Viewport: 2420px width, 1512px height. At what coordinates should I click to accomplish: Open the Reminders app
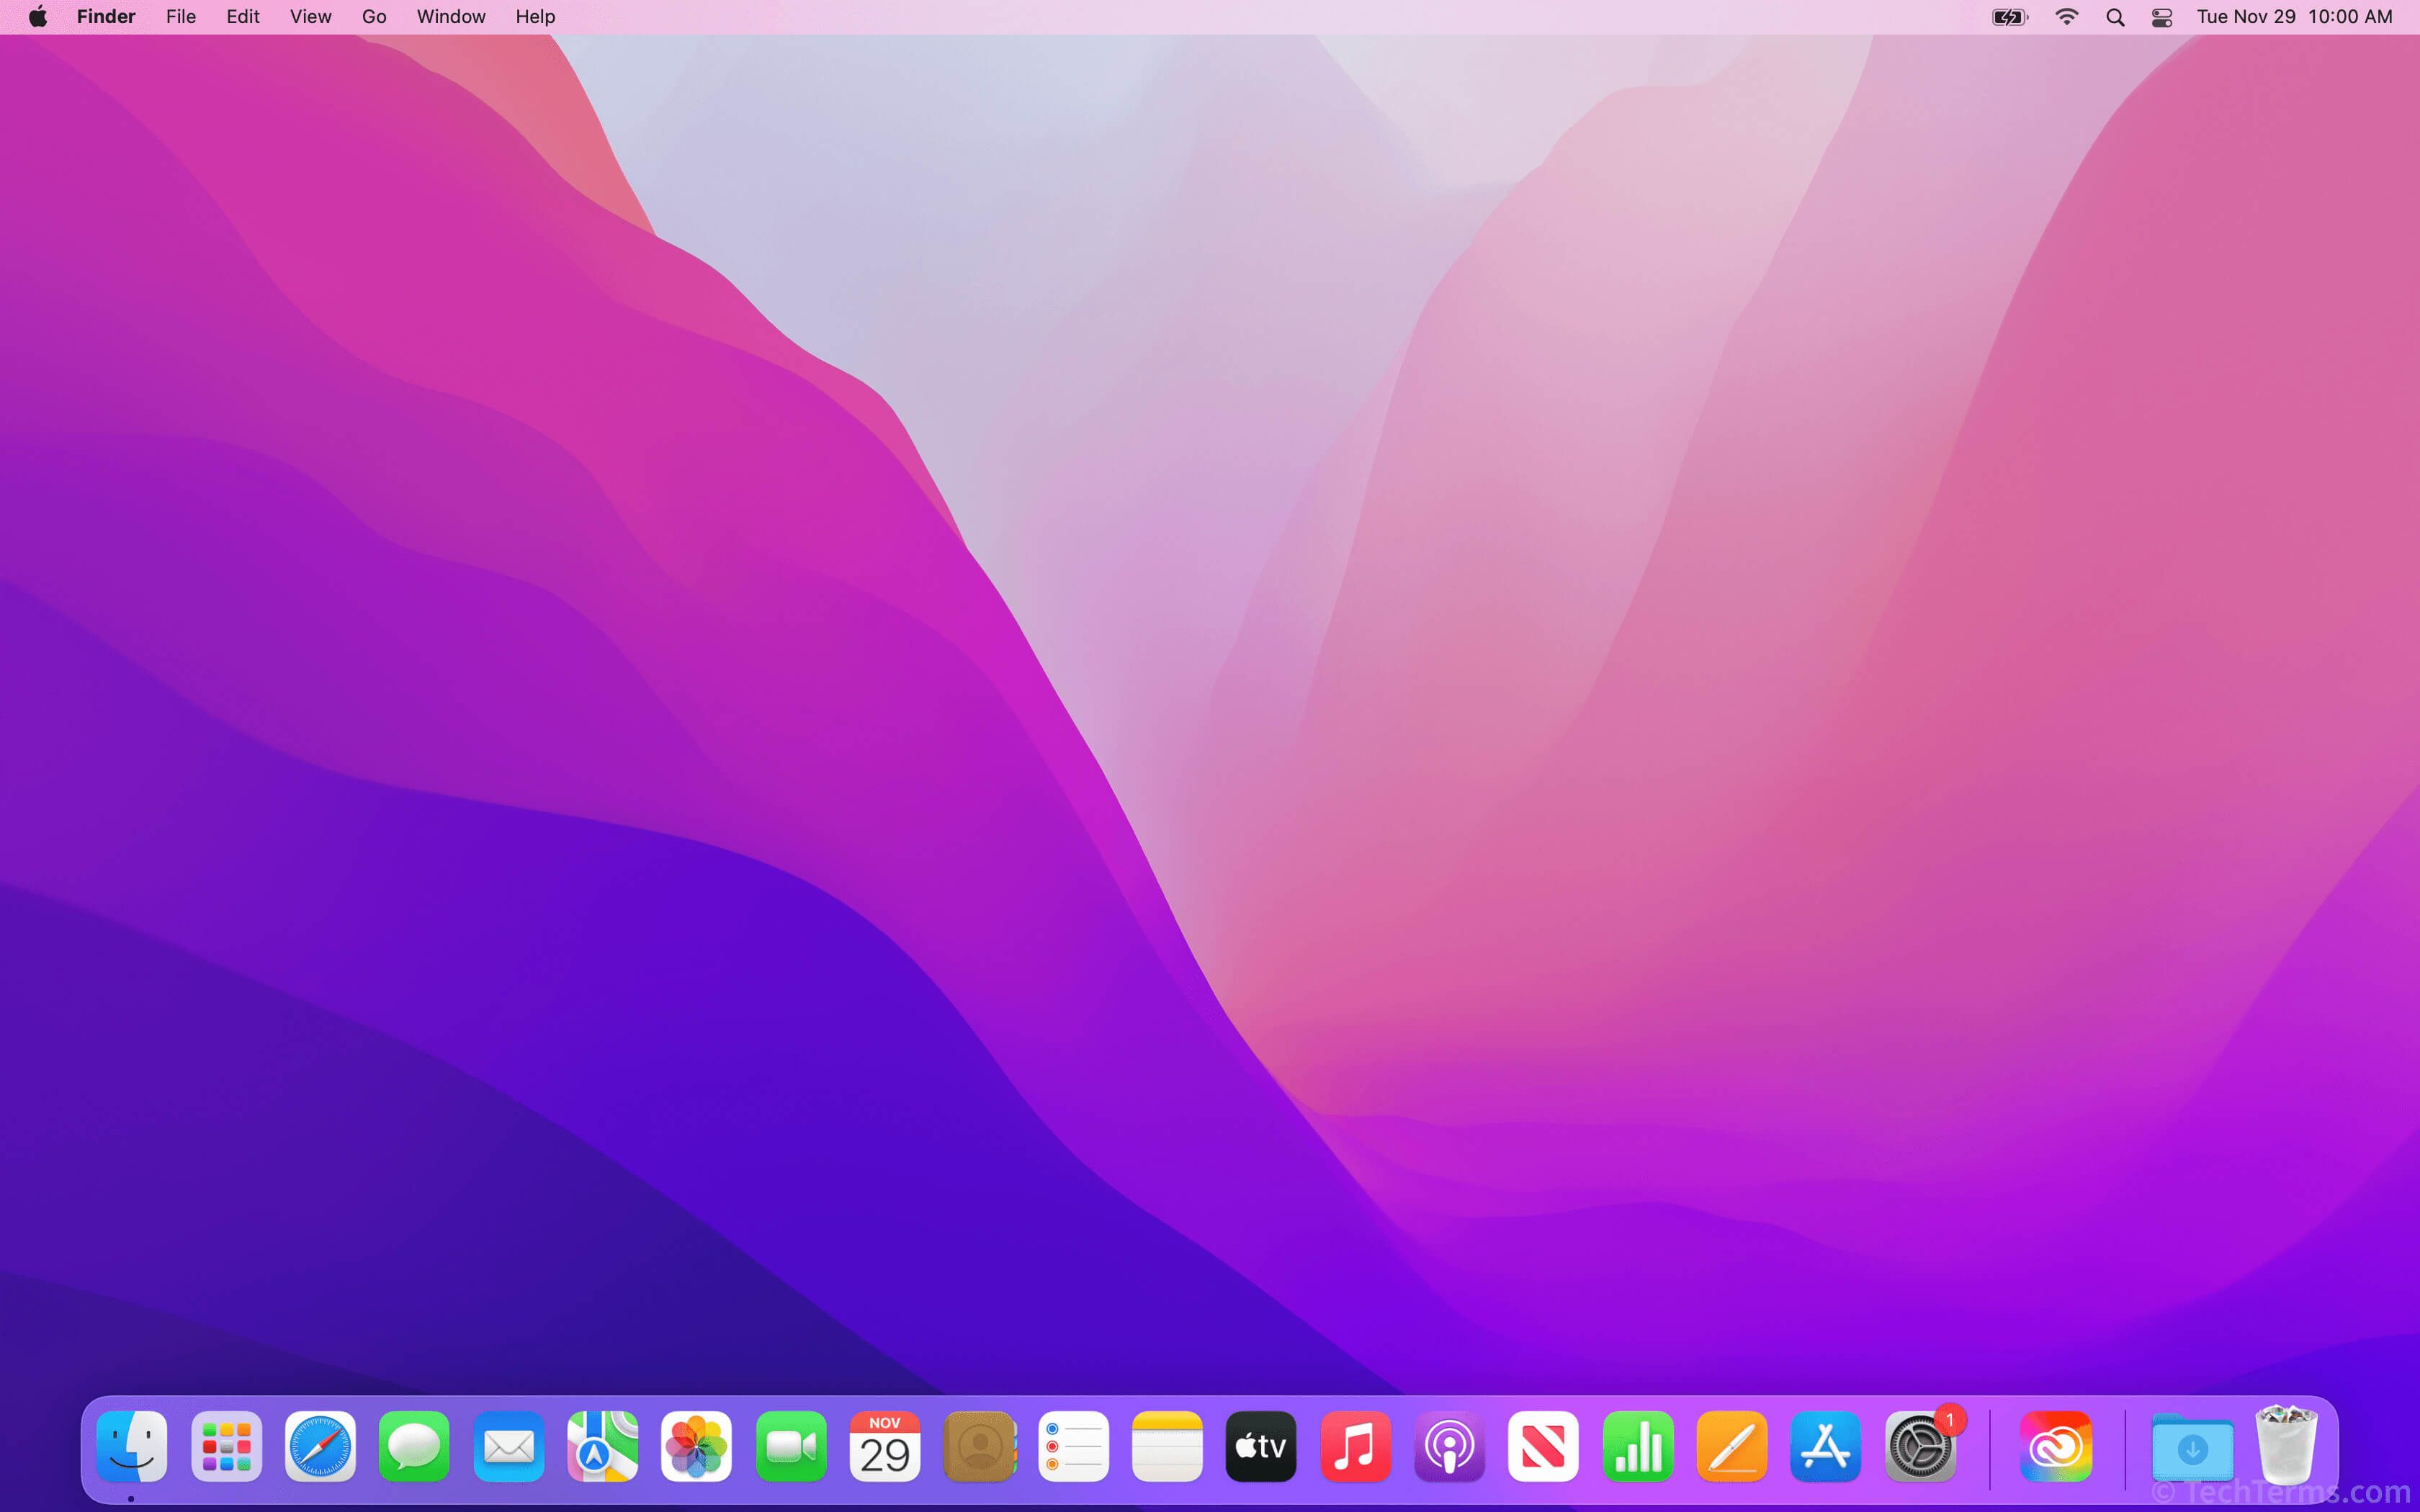point(1072,1446)
